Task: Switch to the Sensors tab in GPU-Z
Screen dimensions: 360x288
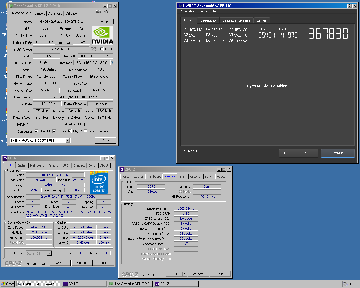Action: (x=40, y=13)
